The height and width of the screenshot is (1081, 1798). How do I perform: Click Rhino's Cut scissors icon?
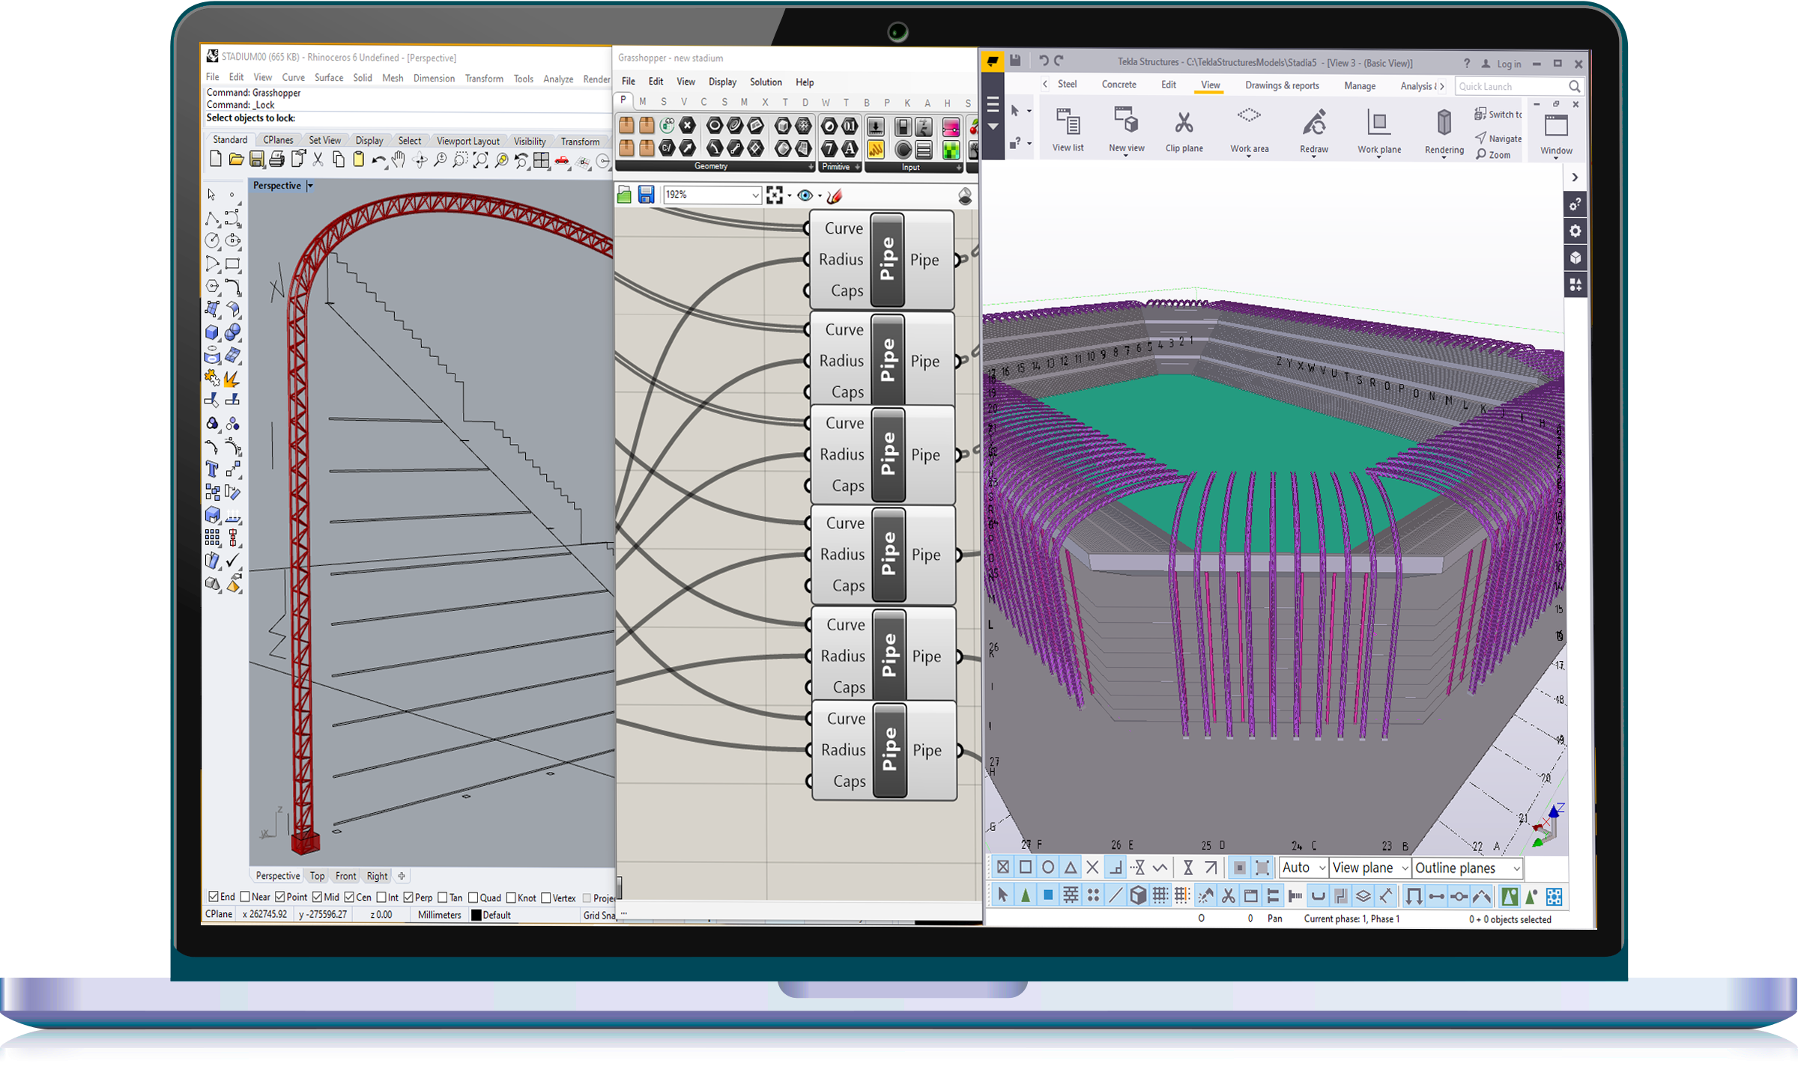pyautogui.click(x=318, y=159)
